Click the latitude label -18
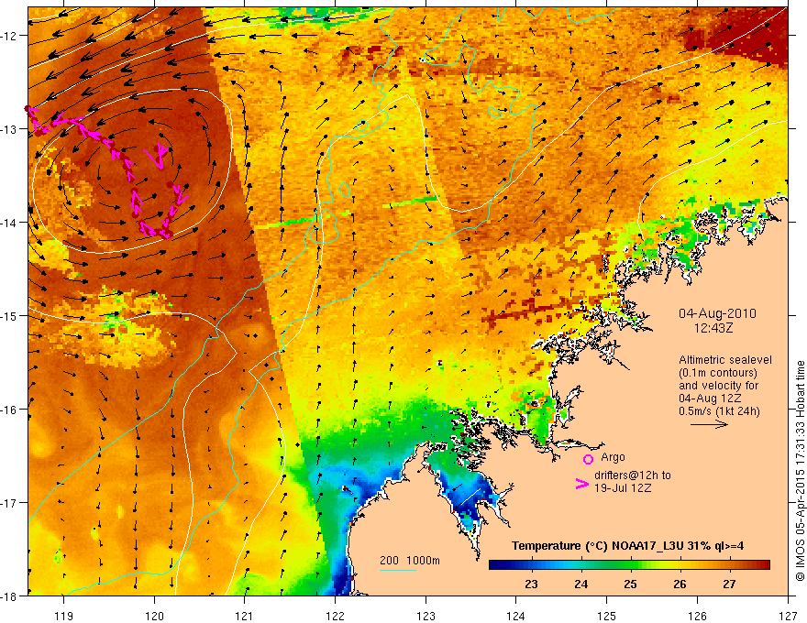 click(9, 596)
